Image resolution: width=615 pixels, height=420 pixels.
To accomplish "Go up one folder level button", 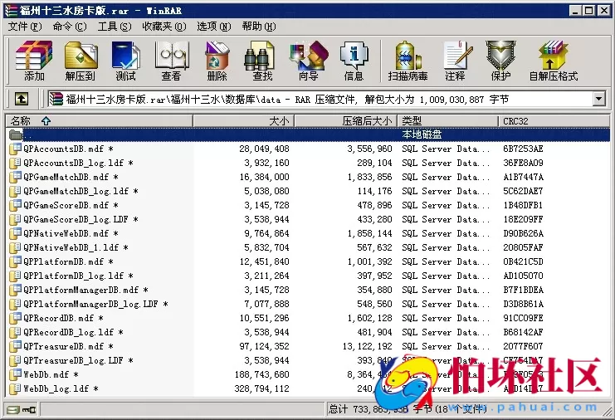I will pos(22,100).
